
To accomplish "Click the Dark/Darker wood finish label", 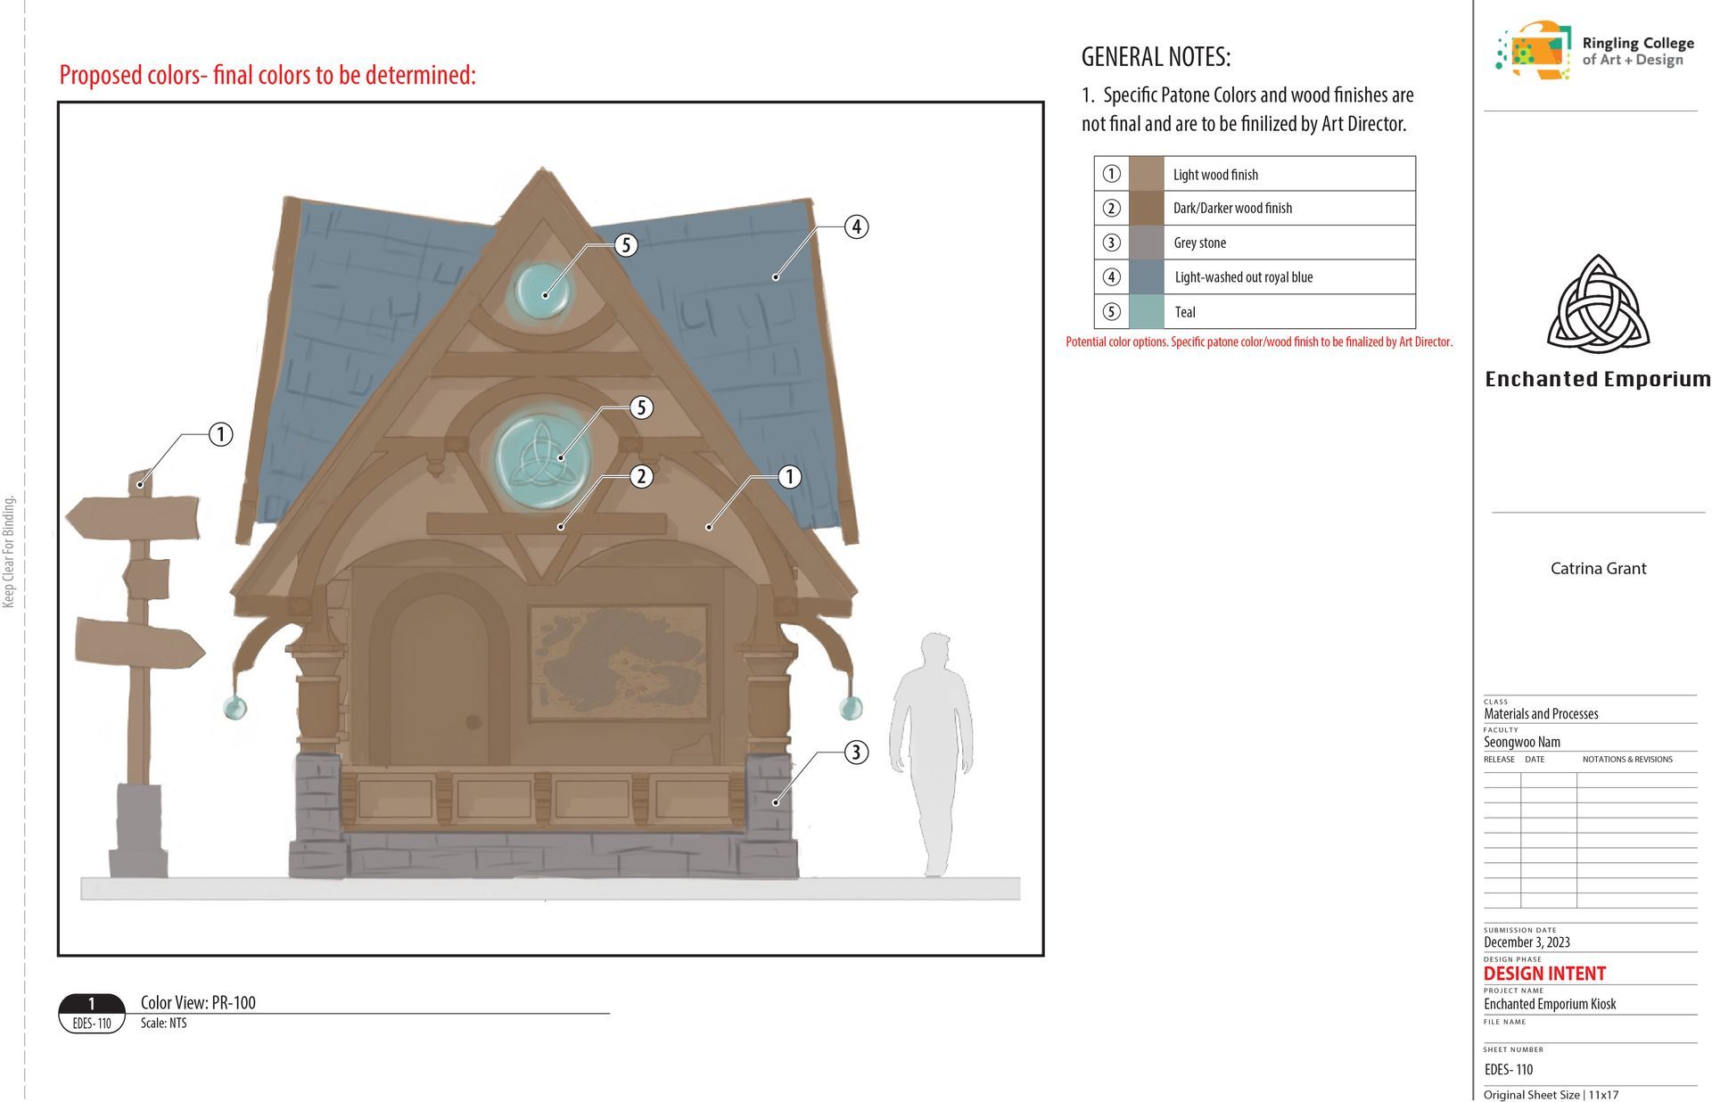I will pyautogui.click(x=1232, y=209).
